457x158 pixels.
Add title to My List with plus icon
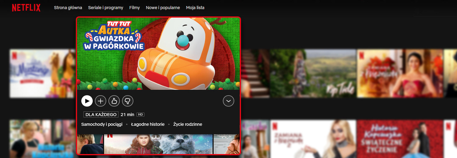click(101, 101)
